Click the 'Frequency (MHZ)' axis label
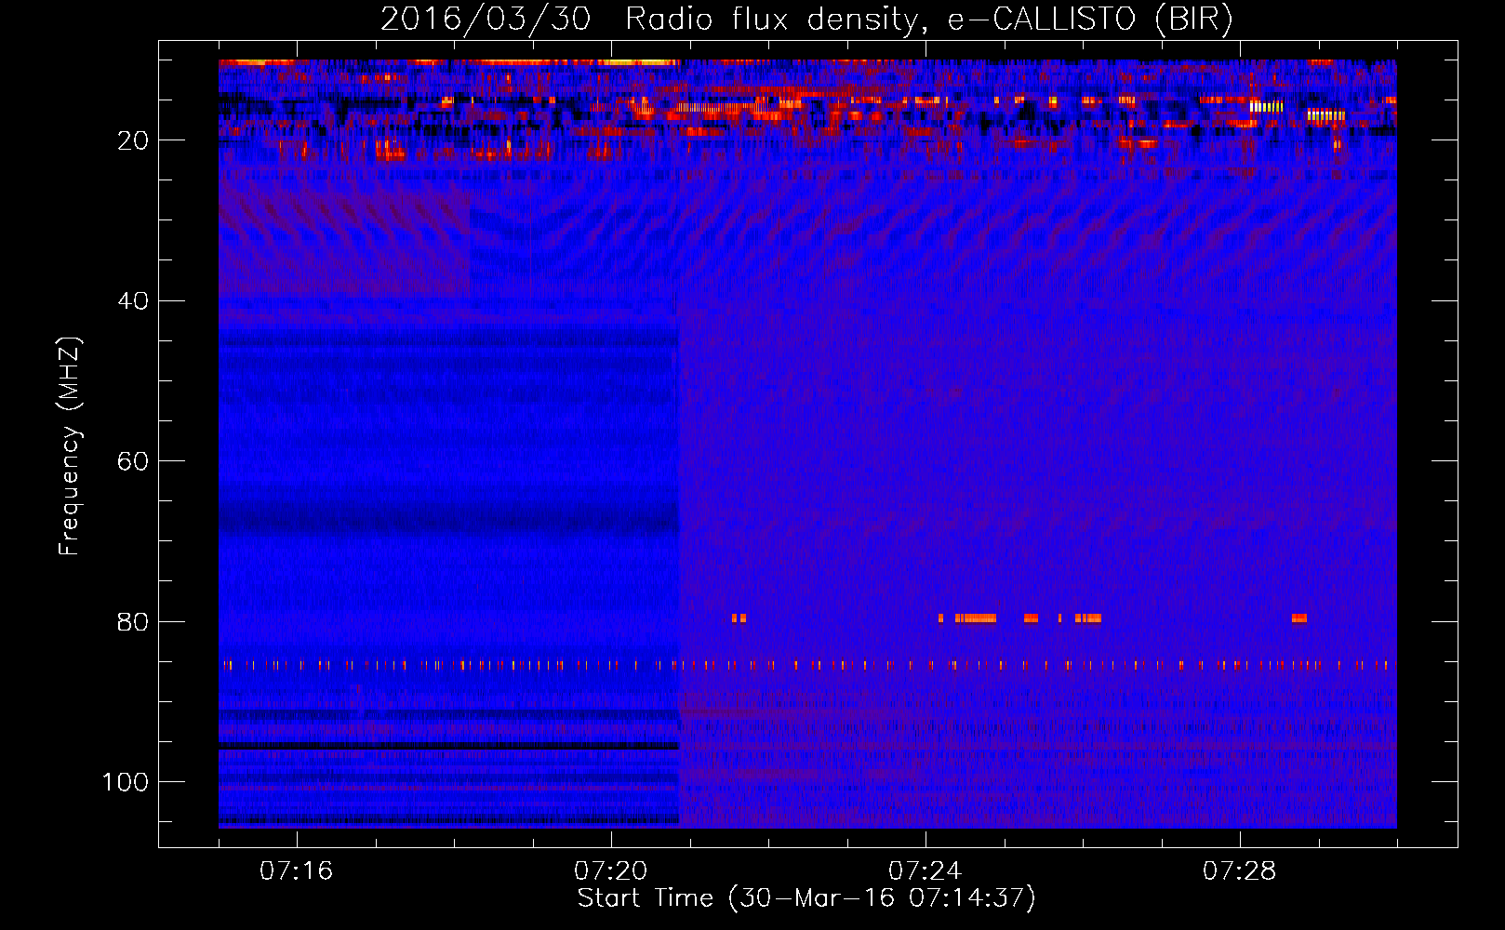This screenshot has height=930, width=1505. (70, 446)
